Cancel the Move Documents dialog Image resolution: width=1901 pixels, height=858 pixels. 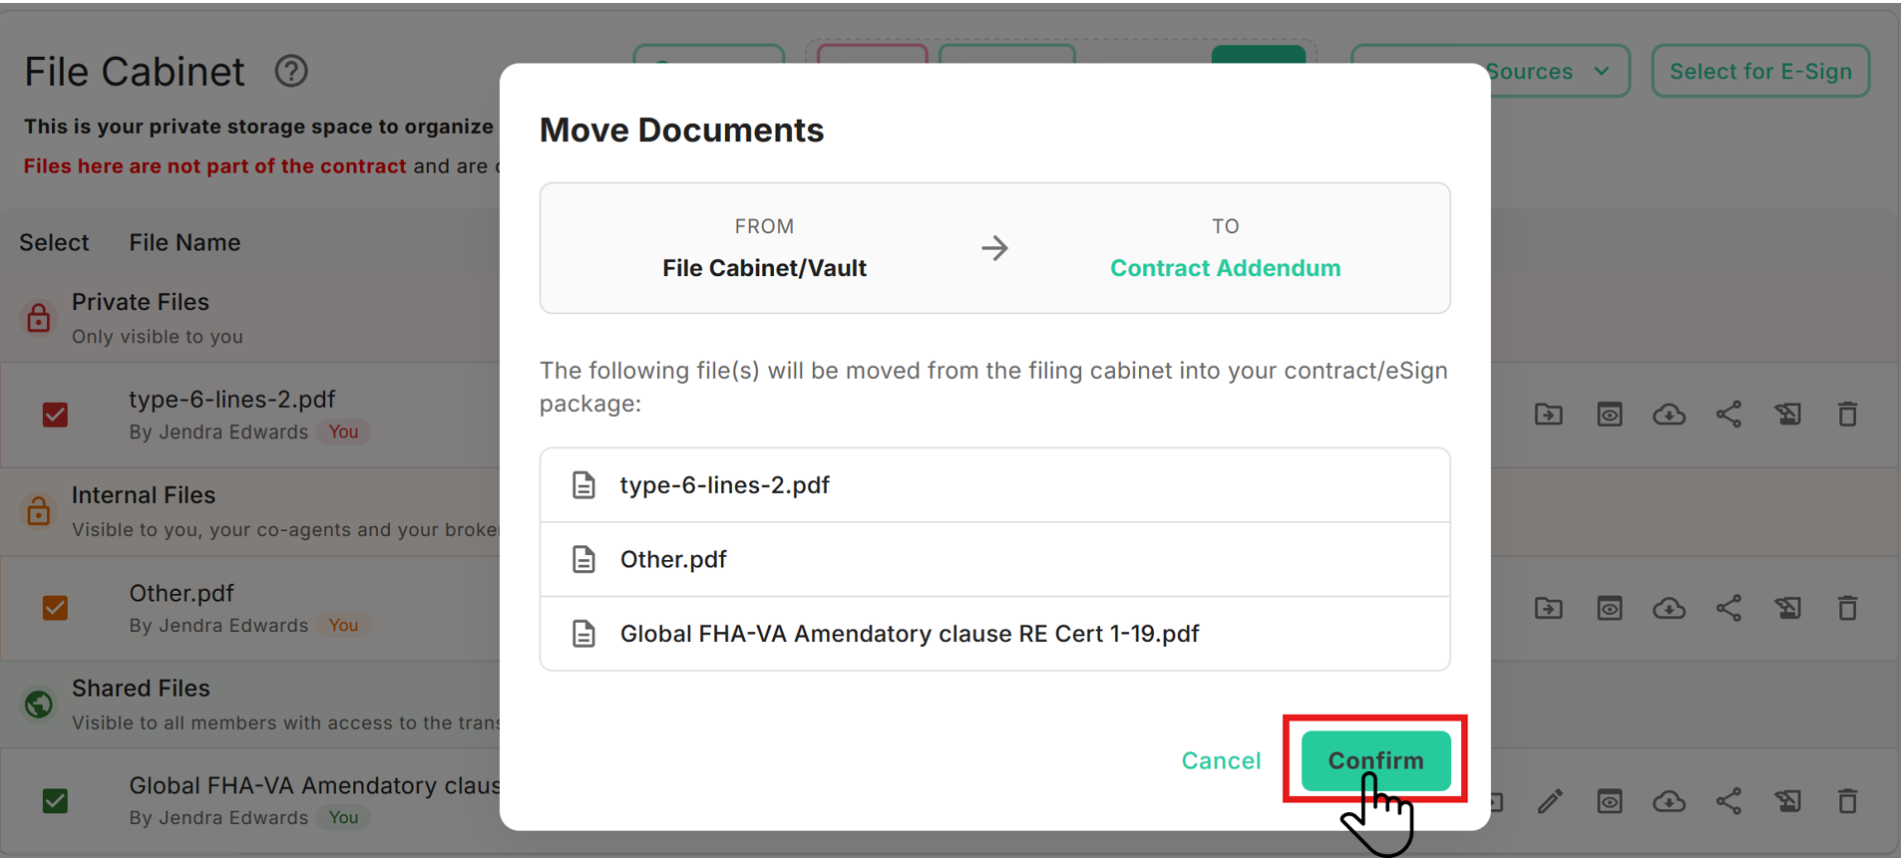(x=1221, y=760)
